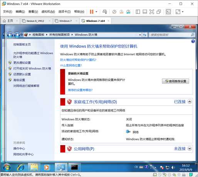Screen dimensions: 198x177
Task: Click the Forward navigation arrow in Control Panel
Action: coord(17,35)
